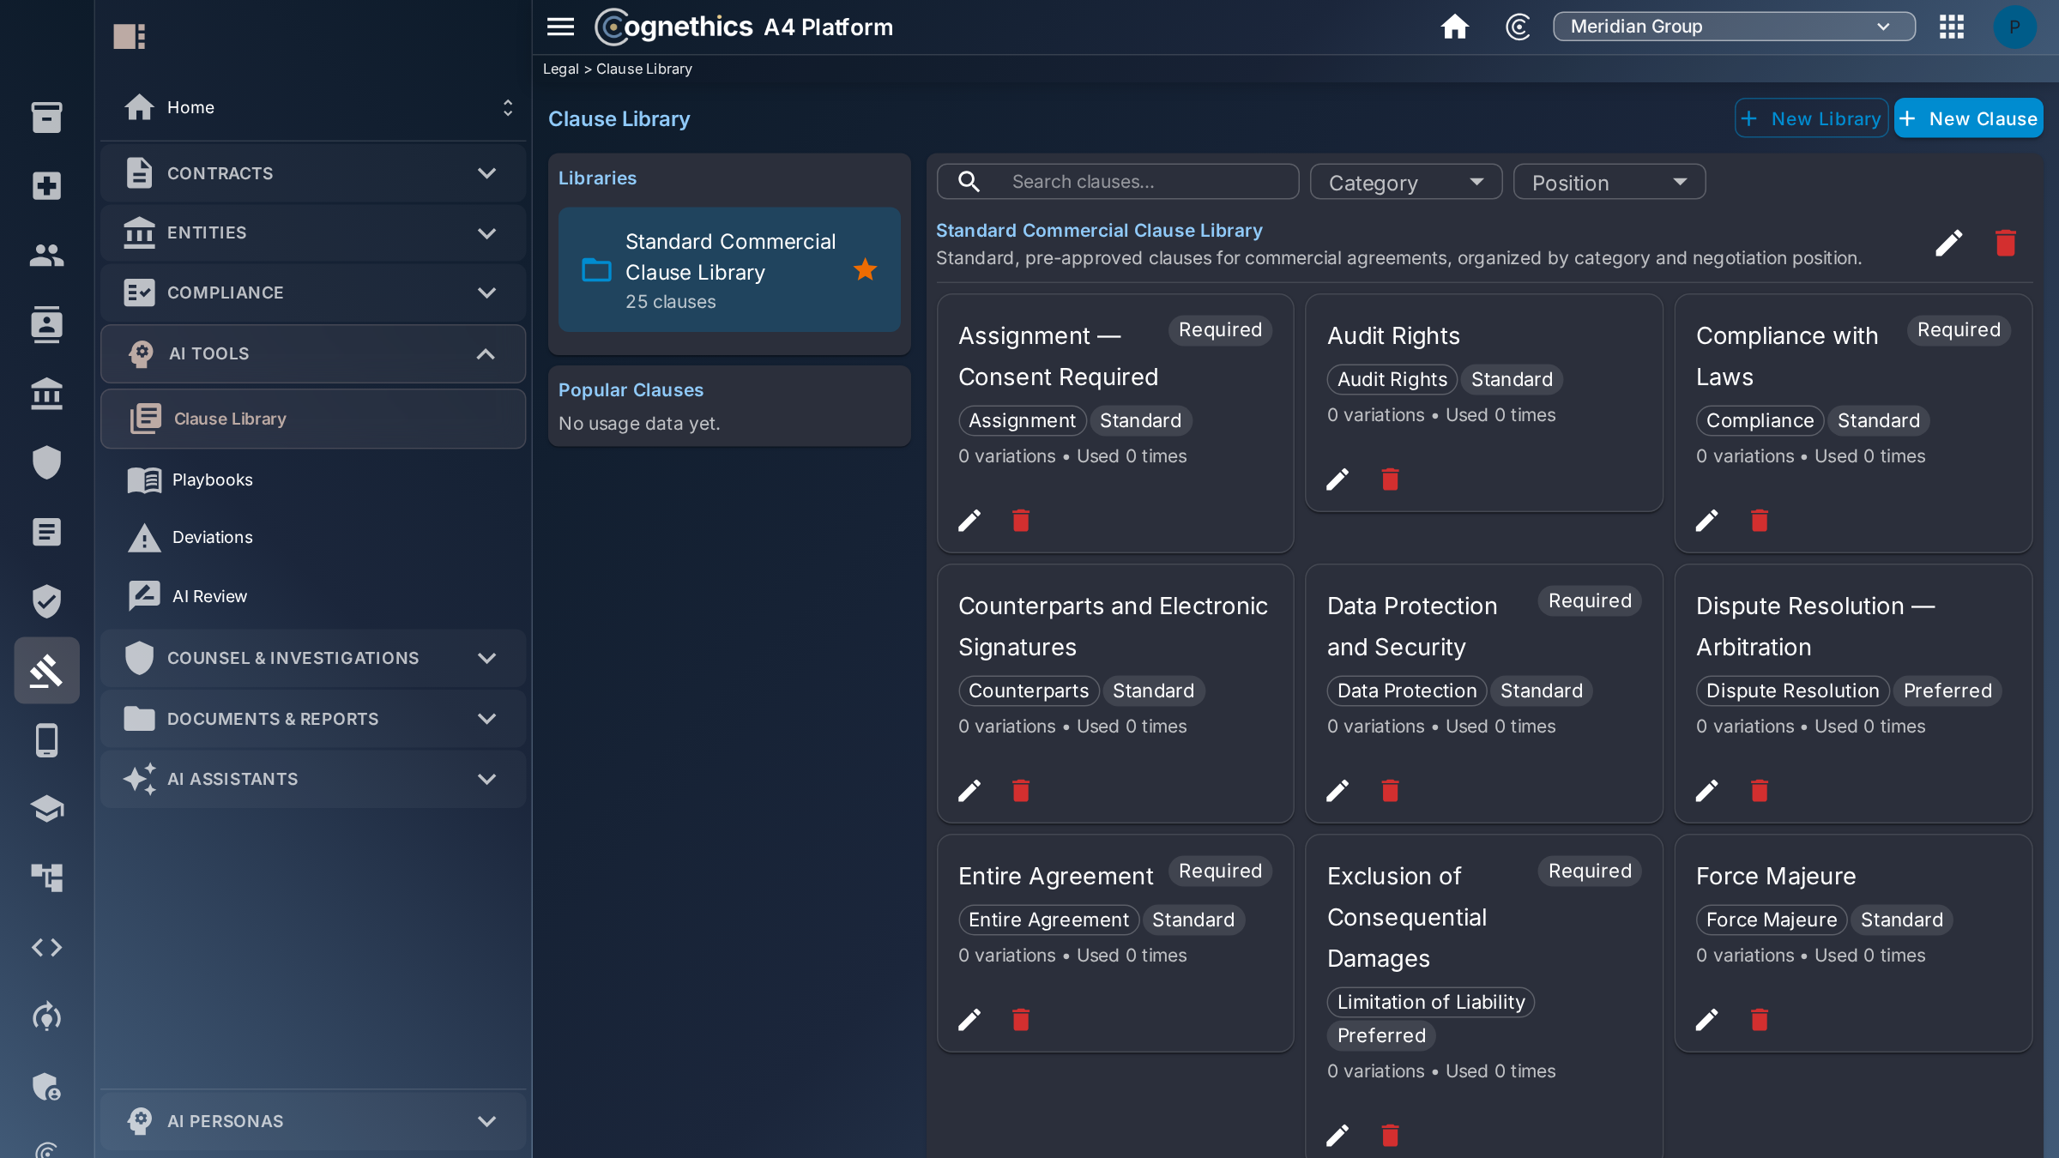This screenshot has height=1158, width=2059.
Task: Open Playbooks in the sidebar
Action: point(313,479)
